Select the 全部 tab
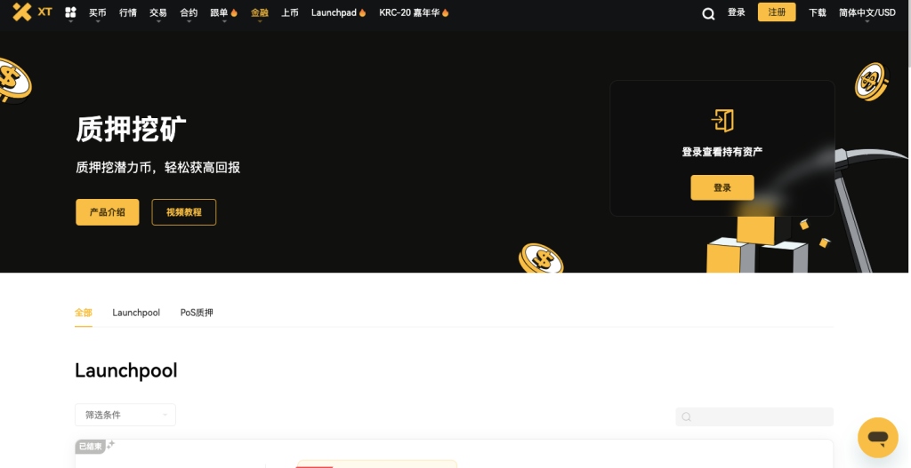The height and width of the screenshot is (468, 911). [x=83, y=313]
